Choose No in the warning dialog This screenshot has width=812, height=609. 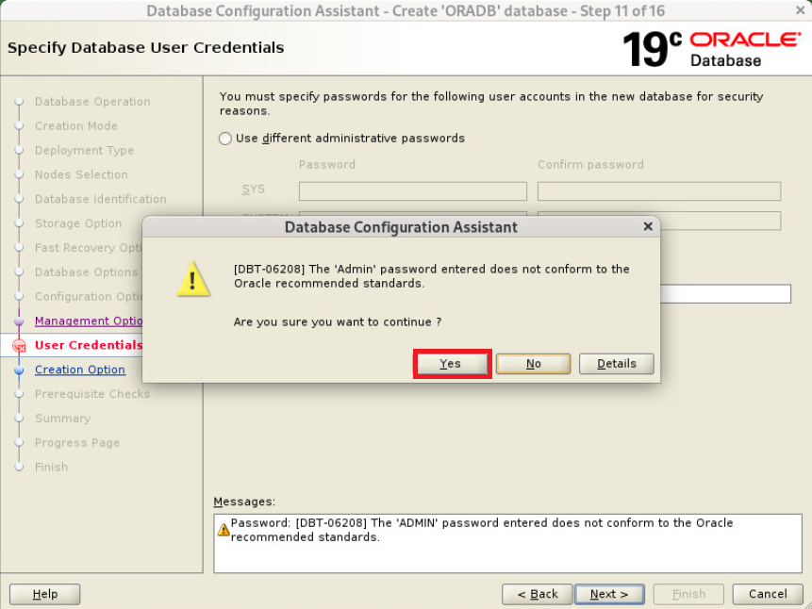coord(534,364)
